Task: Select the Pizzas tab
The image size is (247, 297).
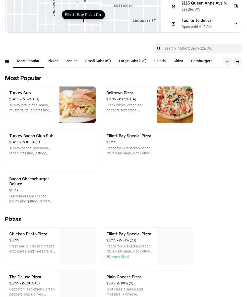Action: (x=53, y=61)
